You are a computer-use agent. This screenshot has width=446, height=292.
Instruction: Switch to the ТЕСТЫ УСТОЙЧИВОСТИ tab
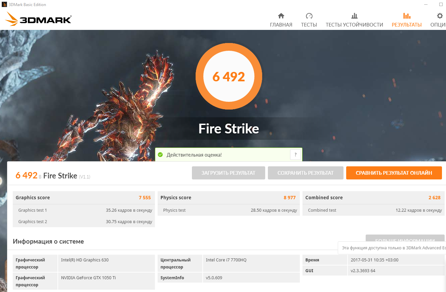(354, 20)
